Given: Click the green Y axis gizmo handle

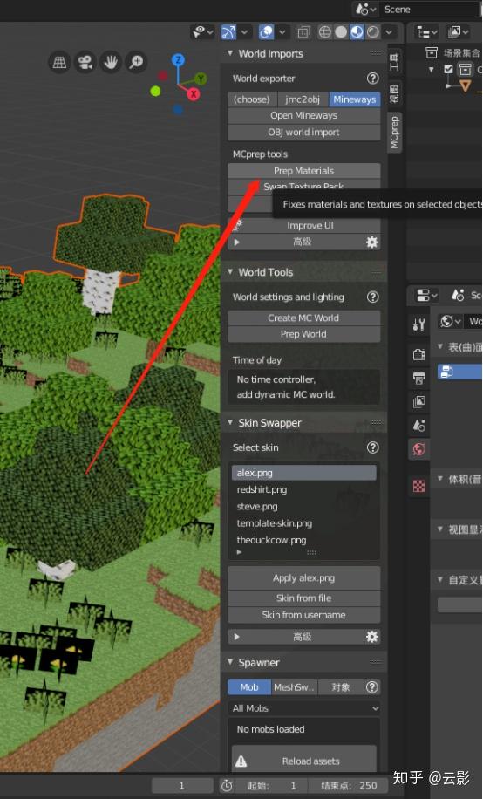Looking at the screenshot, I should click(x=201, y=79).
